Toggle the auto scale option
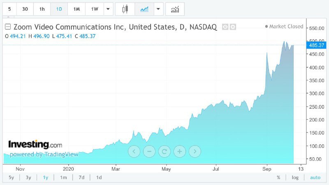 315,178
